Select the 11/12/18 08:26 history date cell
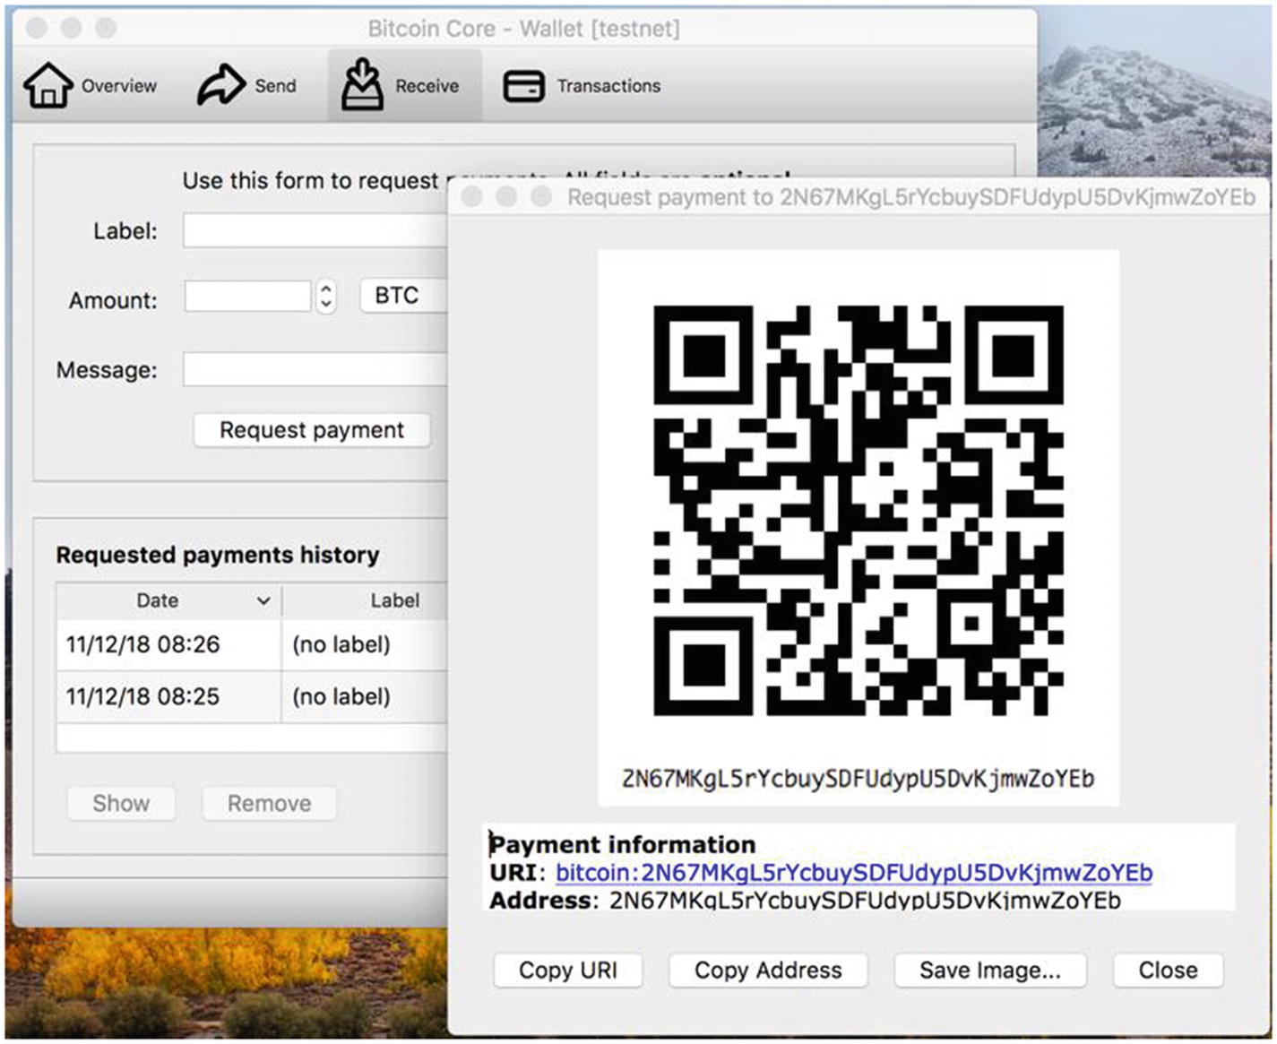 (x=168, y=644)
